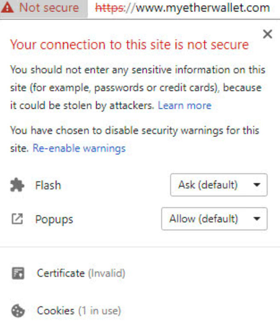Open the Flash "Ask (default)" dropdown

tap(218, 185)
